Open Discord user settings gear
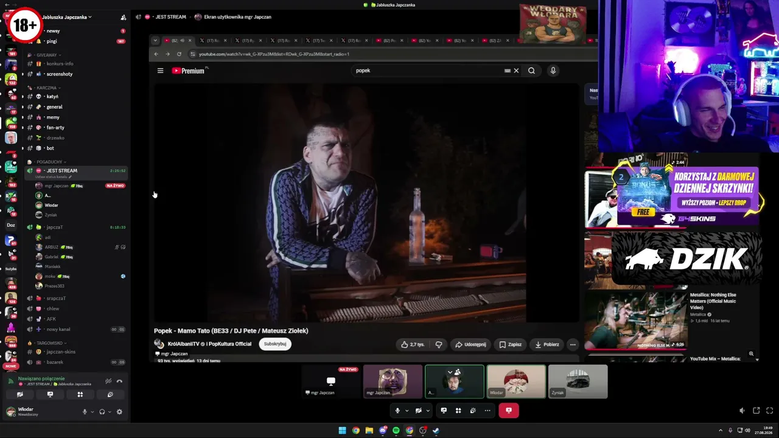This screenshot has width=779, height=438. click(x=119, y=412)
